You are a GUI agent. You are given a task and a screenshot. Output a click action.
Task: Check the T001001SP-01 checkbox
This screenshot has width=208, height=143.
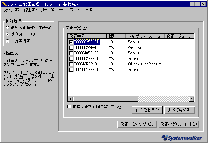(71, 70)
